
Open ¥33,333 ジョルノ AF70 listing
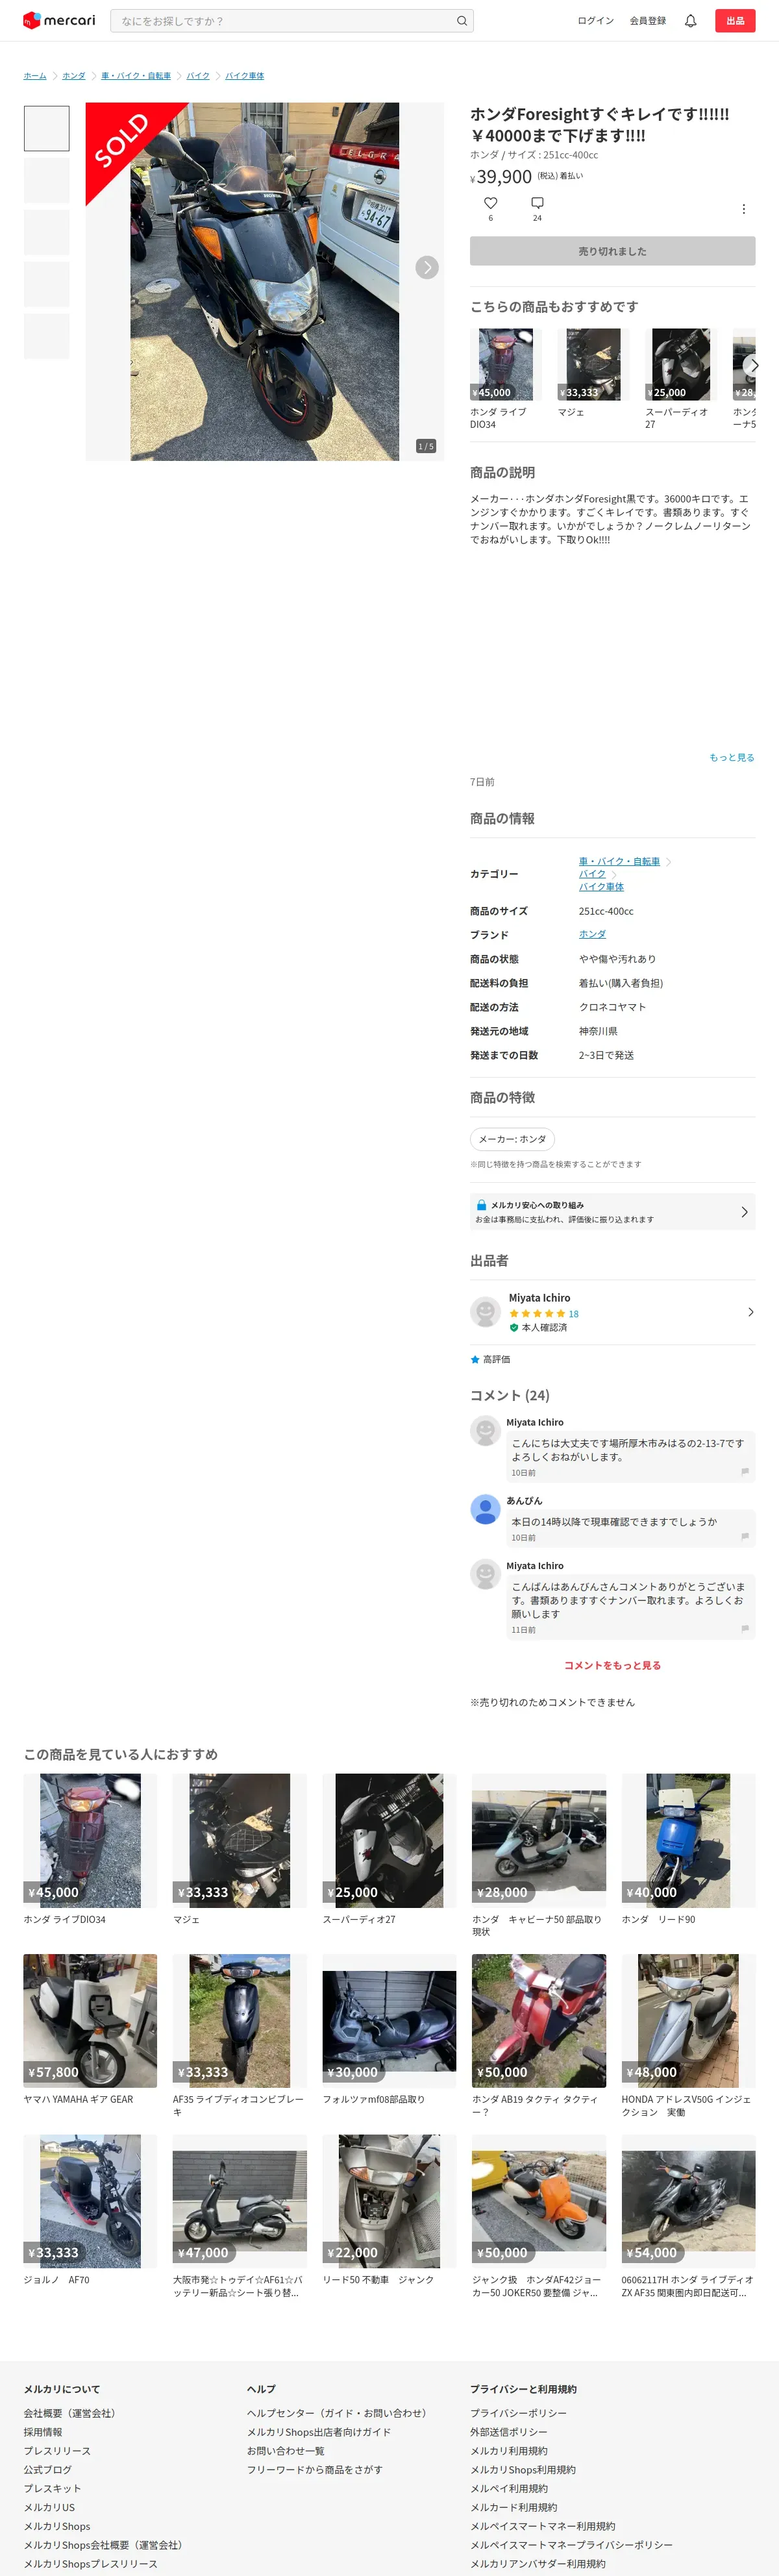pyautogui.click(x=90, y=2211)
